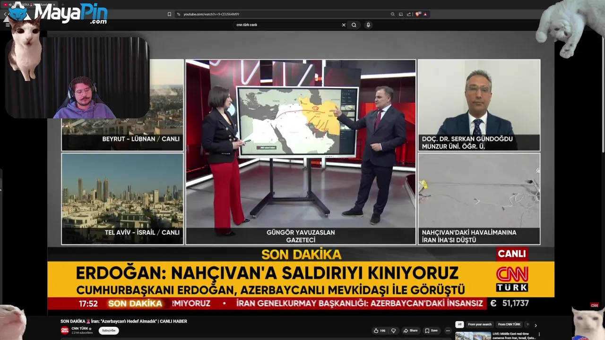Open options menu for suggested live video
605x340 pixels.
(539, 334)
